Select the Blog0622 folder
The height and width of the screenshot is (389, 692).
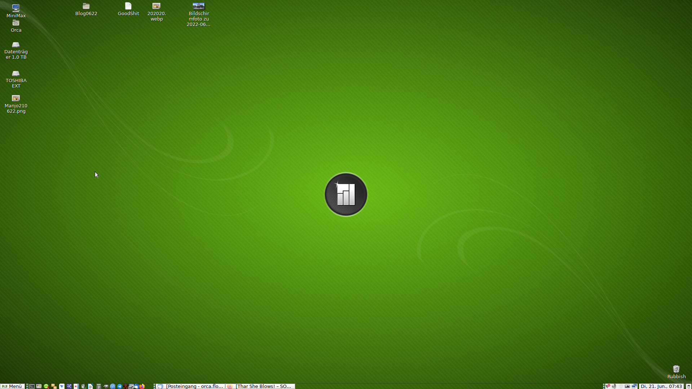coord(86,9)
